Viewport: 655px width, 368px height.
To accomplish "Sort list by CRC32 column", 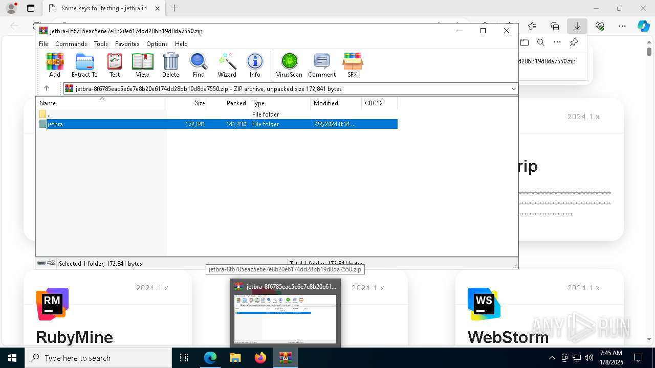I will coord(380,103).
